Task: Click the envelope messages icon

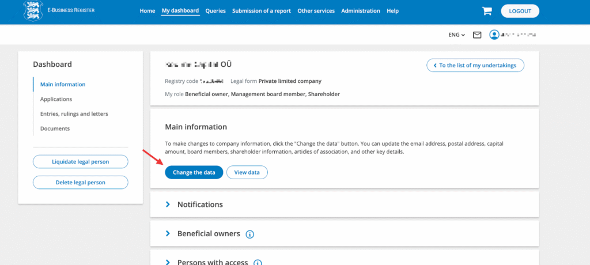Action: [477, 35]
